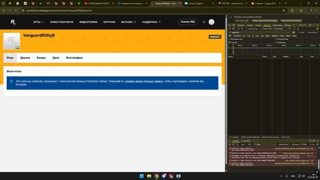This screenshot has height=180, width=320.
Task: Click Switch DevTools to Russian button
Action: pyautogui.click(x=291, y=20)
